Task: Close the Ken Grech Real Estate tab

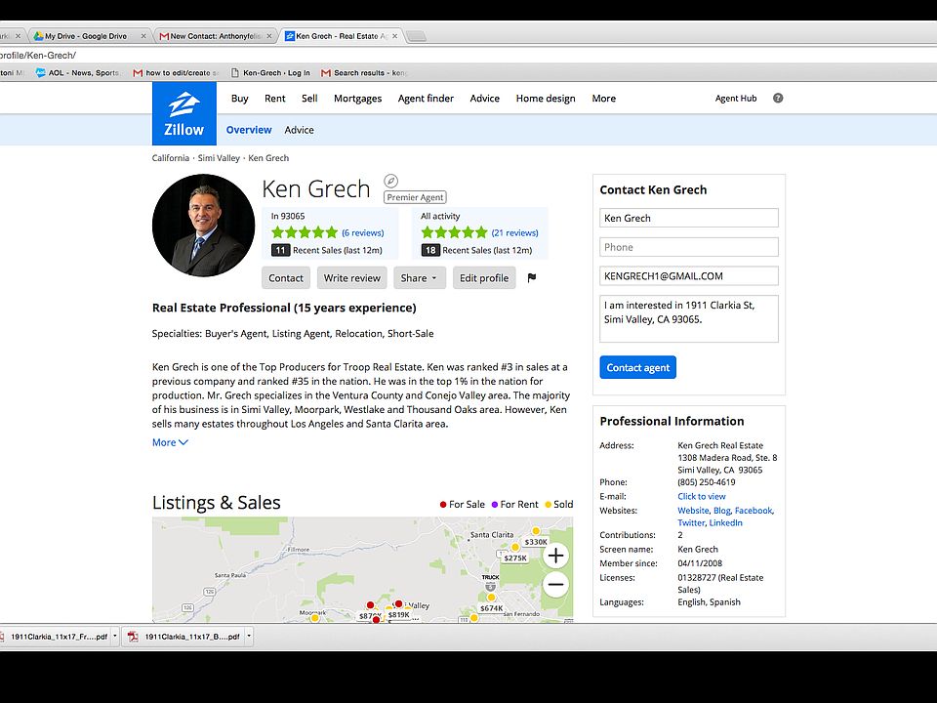Action: click(394, 36)
